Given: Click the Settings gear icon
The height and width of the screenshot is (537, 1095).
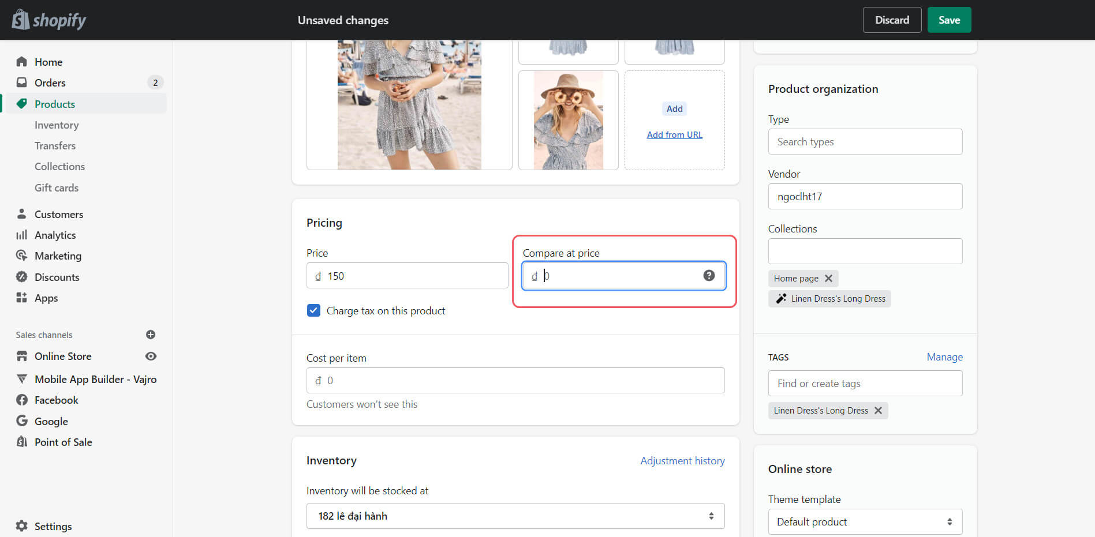Looking at the screenshot, I should pyautogui.click(x=22, y=526).
